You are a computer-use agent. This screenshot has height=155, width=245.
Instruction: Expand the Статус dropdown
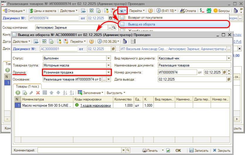[x=109, y=58]
